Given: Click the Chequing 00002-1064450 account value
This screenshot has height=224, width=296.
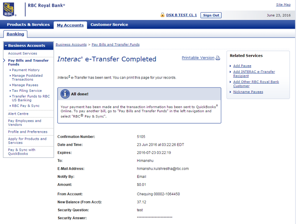Looking at the screenshot, I should coord(158,194).
